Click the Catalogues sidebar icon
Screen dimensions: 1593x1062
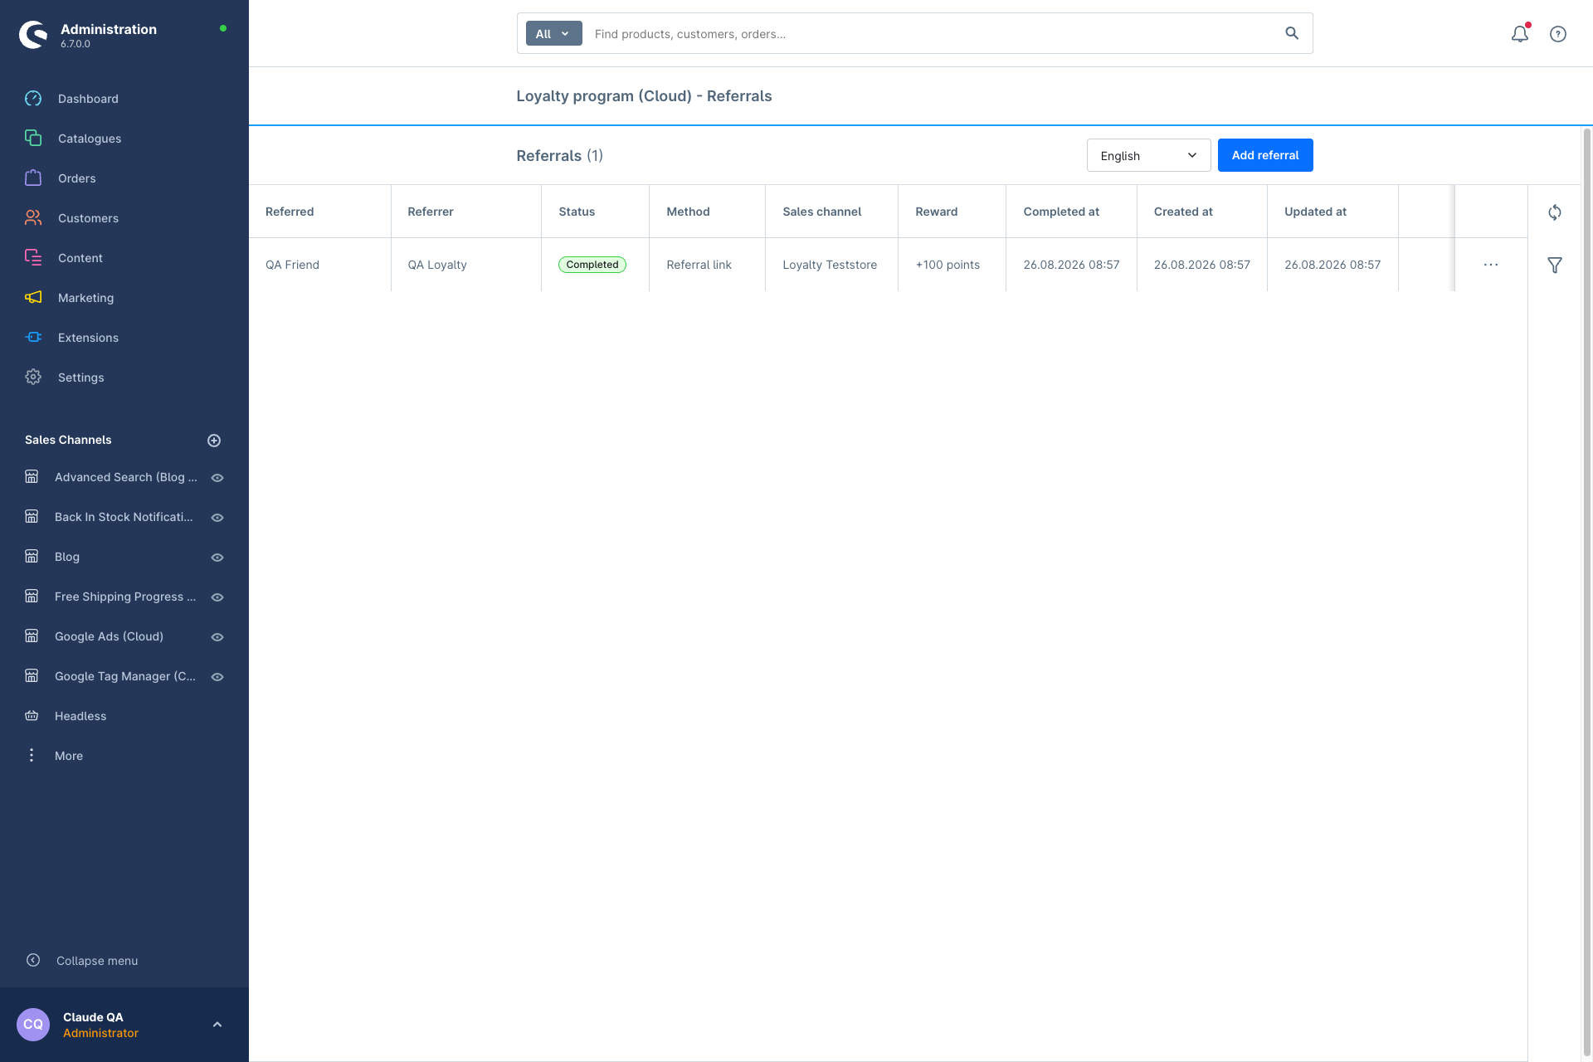click(33, 139)
